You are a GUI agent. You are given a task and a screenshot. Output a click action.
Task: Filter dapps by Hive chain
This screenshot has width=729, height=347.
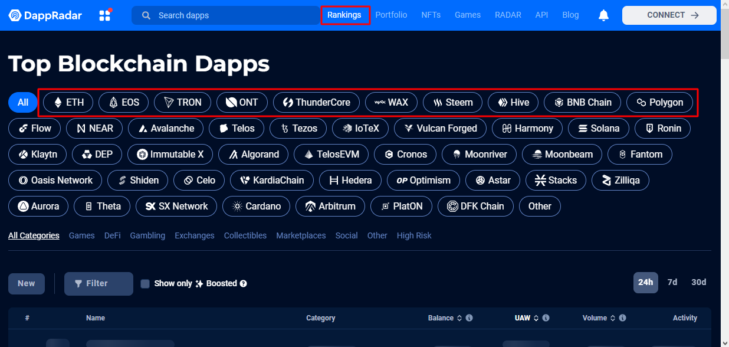coord(513,103)
